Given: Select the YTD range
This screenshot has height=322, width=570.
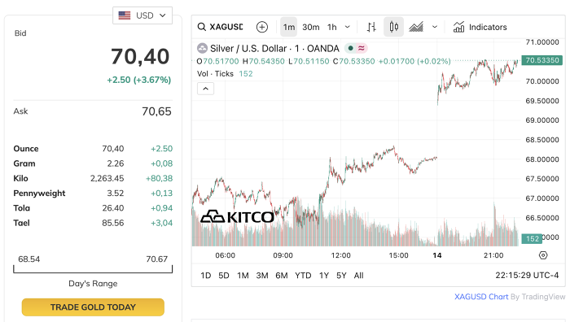Looking at the screenshot, I should click(x=303, y=276).
